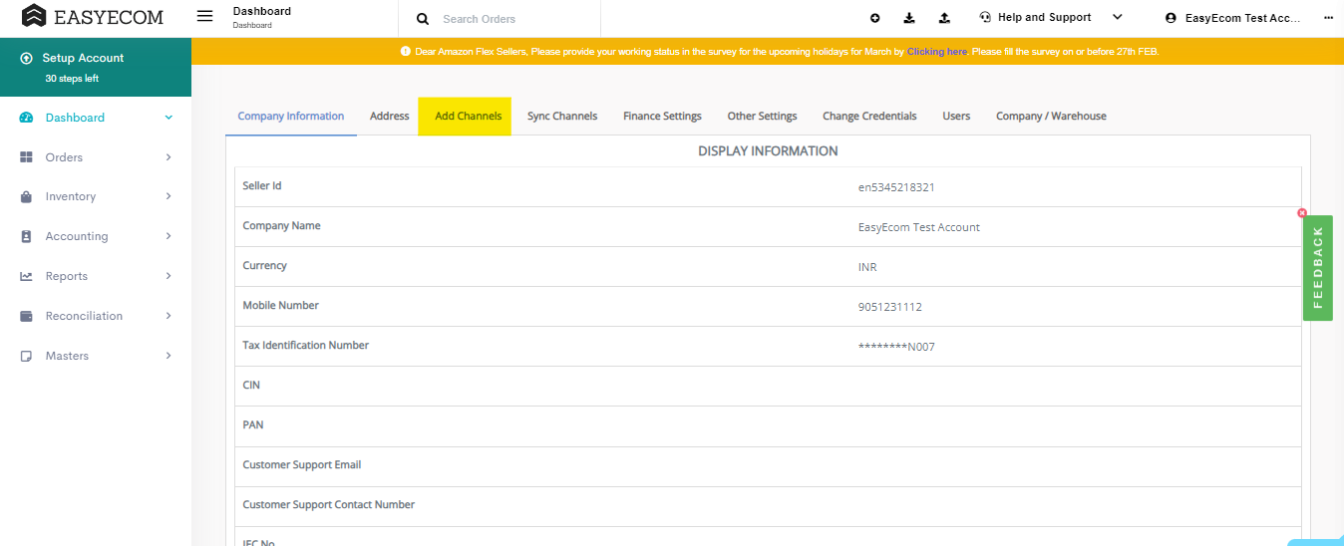The width and height of the screenshot is (1344, 546).
Task: Open the Feedback side button
Action: coord(1317,267)
